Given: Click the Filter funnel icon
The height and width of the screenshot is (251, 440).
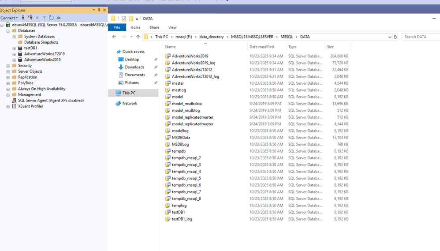Looking at the screenshot, I should pyautogui.click(x=44, y=18).
